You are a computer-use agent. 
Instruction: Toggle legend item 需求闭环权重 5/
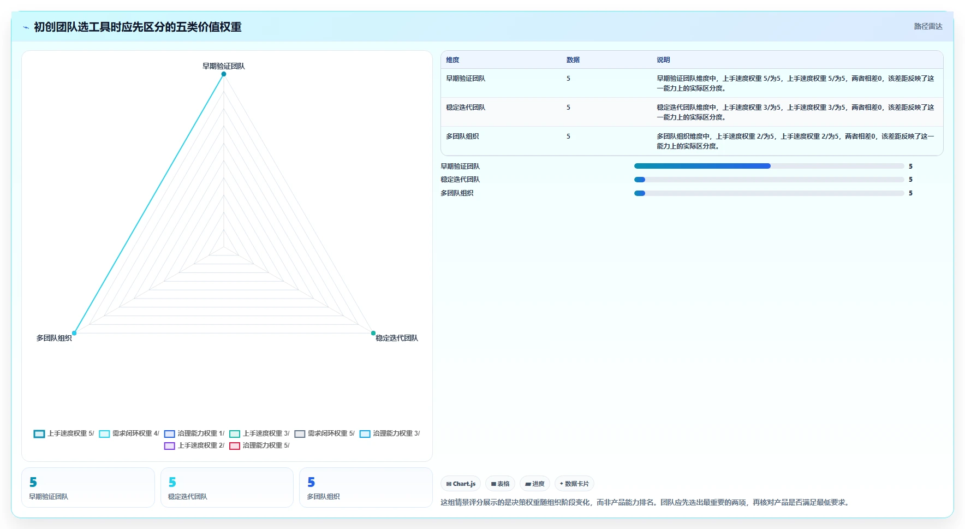324,433
